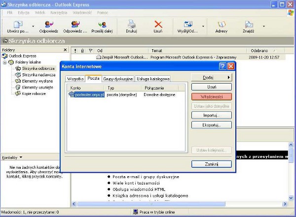Screen dimensions: 296x217
Task: Select the Poczta tab
Action: (93, 78)
